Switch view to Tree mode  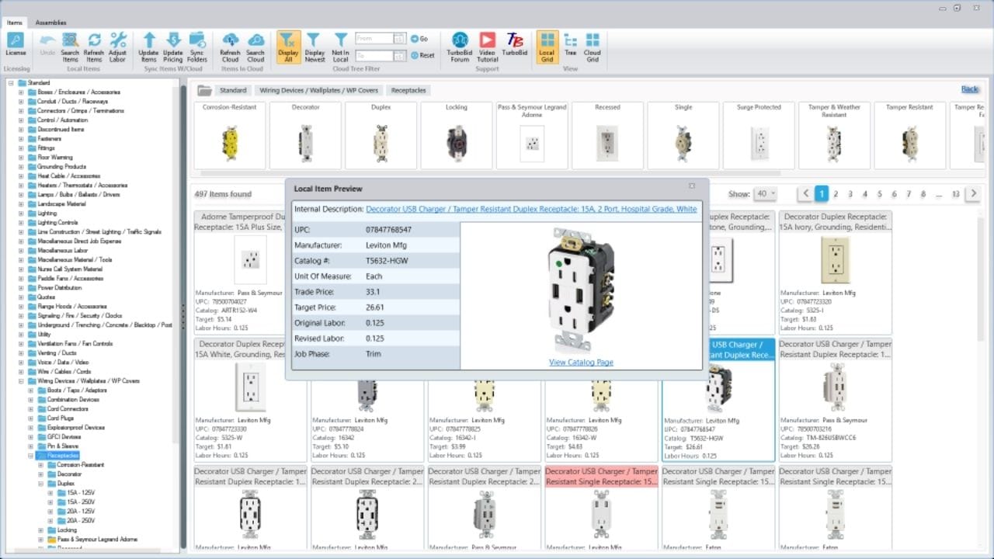571,47
